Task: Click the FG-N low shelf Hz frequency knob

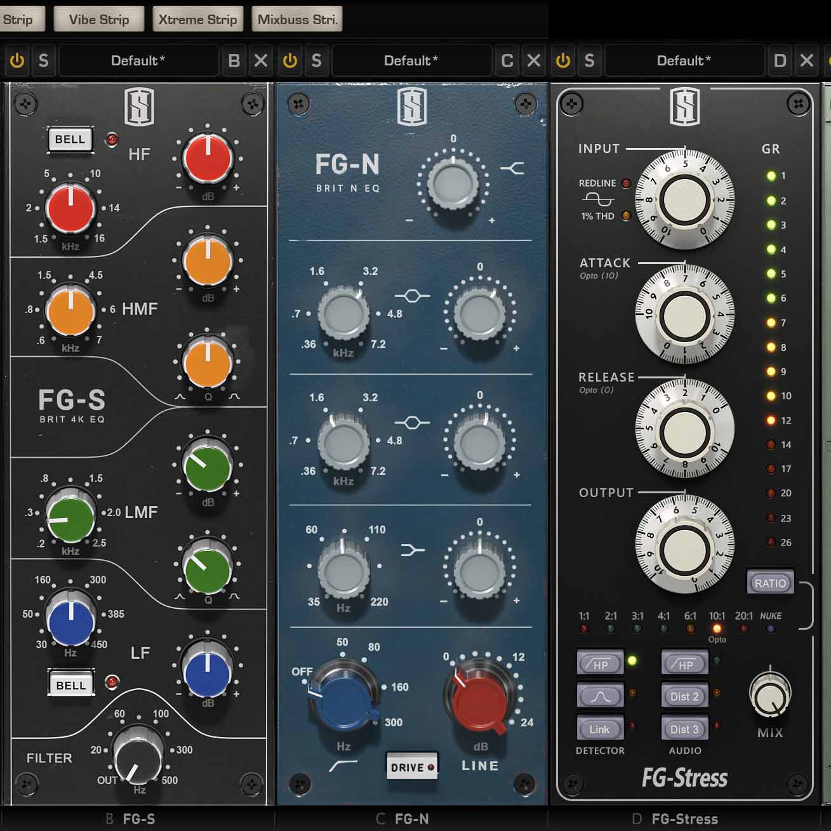Action: coord(343,571)
